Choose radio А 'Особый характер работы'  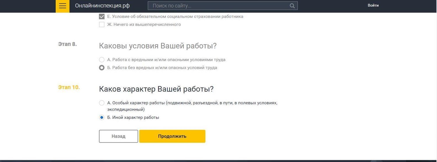coord(102,103)
